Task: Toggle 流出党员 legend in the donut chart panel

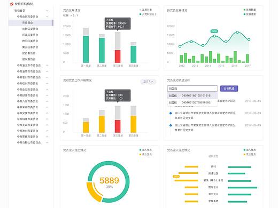Action: [x=145, y=154]
